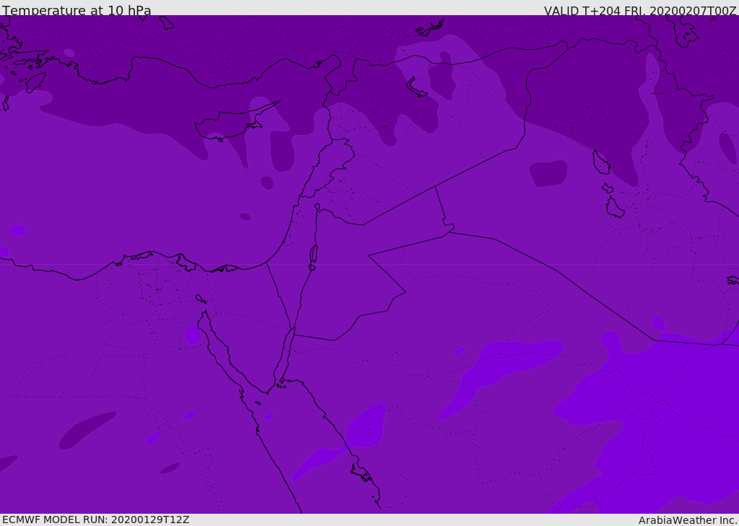Click the 'ArabiaWeather Inc' credit text
739x526 pixels.
687,520
